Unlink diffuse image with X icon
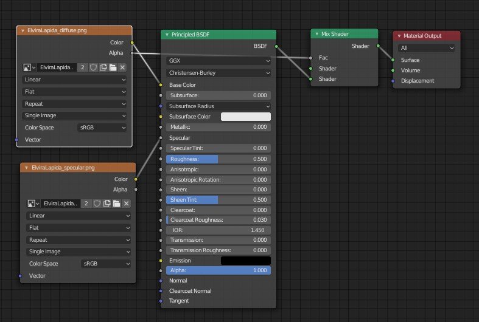 pos(122,67)
